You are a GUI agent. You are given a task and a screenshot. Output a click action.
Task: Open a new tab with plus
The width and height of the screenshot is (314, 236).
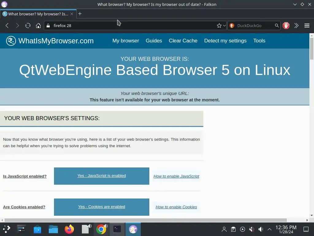point(80,14)
